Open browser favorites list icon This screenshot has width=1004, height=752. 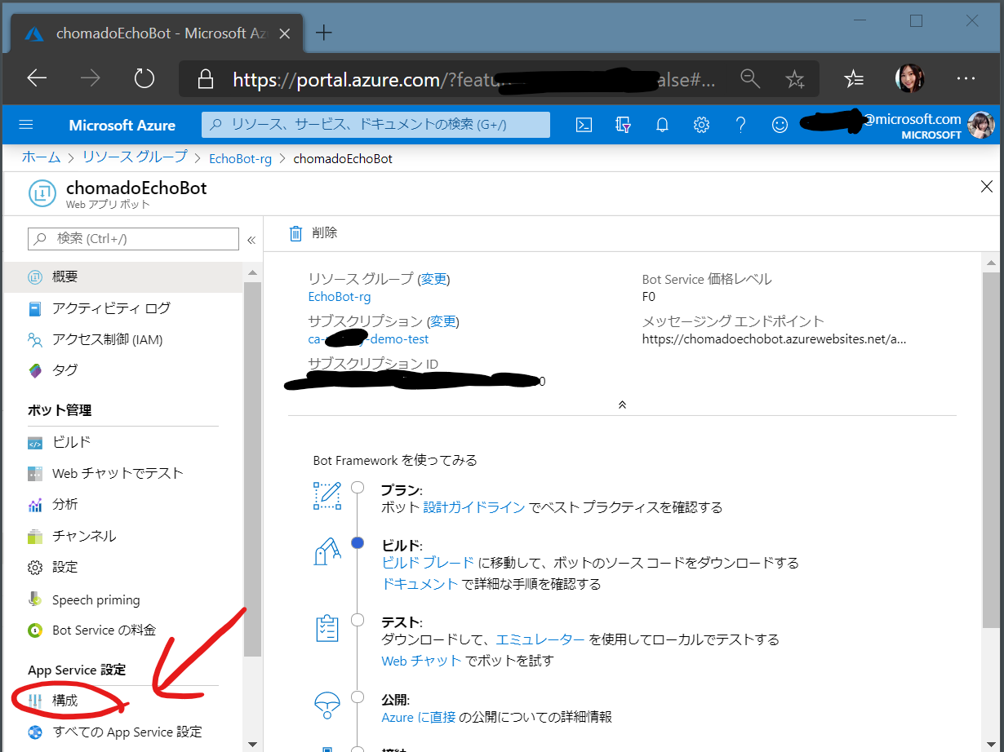854,78
